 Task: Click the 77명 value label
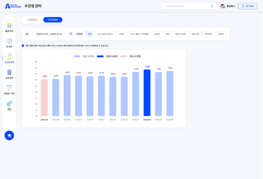tap(147, 67)
